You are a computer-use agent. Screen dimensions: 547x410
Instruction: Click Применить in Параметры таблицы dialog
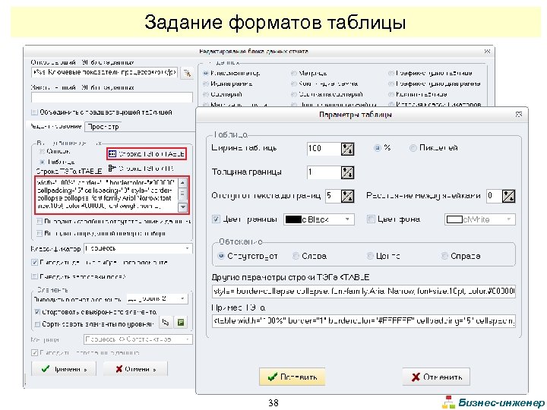pos(292,377)
